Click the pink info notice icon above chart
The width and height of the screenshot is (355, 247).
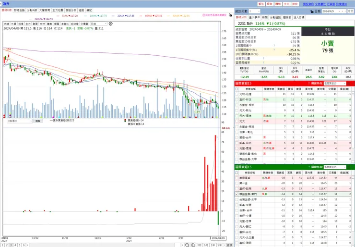[x=204, y=15]
